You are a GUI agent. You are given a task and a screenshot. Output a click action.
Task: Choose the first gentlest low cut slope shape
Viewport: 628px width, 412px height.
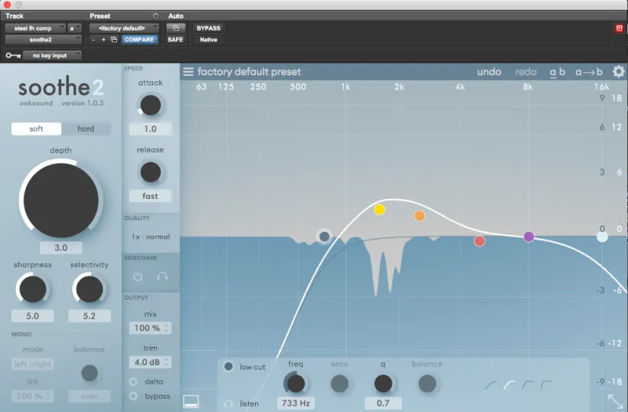click(491, 385)
